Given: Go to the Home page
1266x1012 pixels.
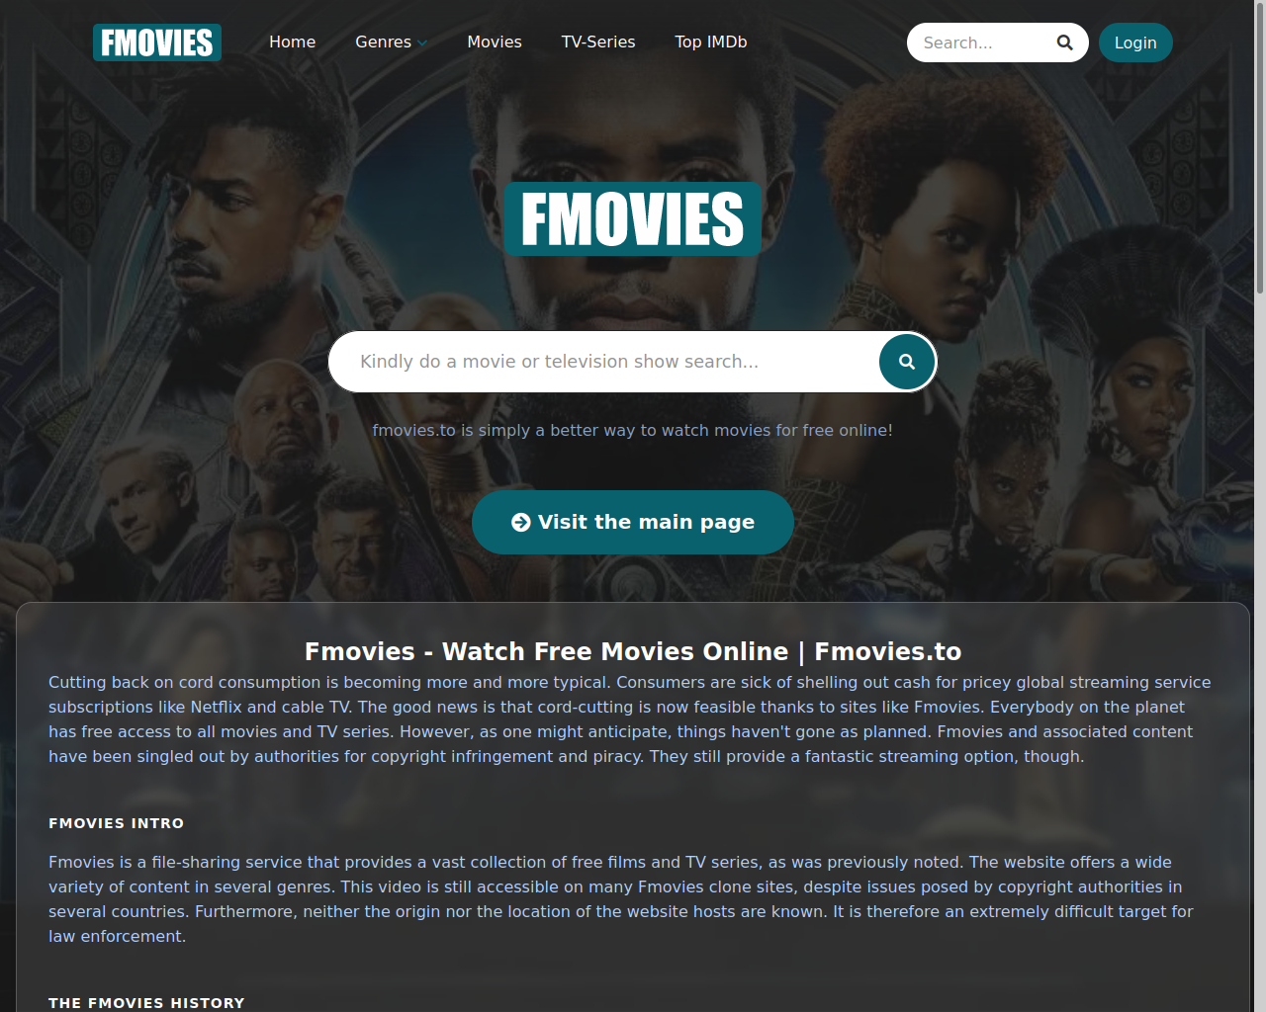Looking at the screenshot, I should point(293,42).
